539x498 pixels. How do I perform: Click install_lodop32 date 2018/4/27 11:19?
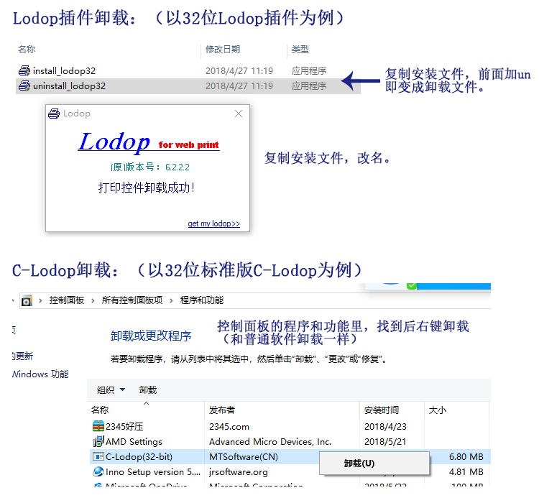click(x=239, y=71)
